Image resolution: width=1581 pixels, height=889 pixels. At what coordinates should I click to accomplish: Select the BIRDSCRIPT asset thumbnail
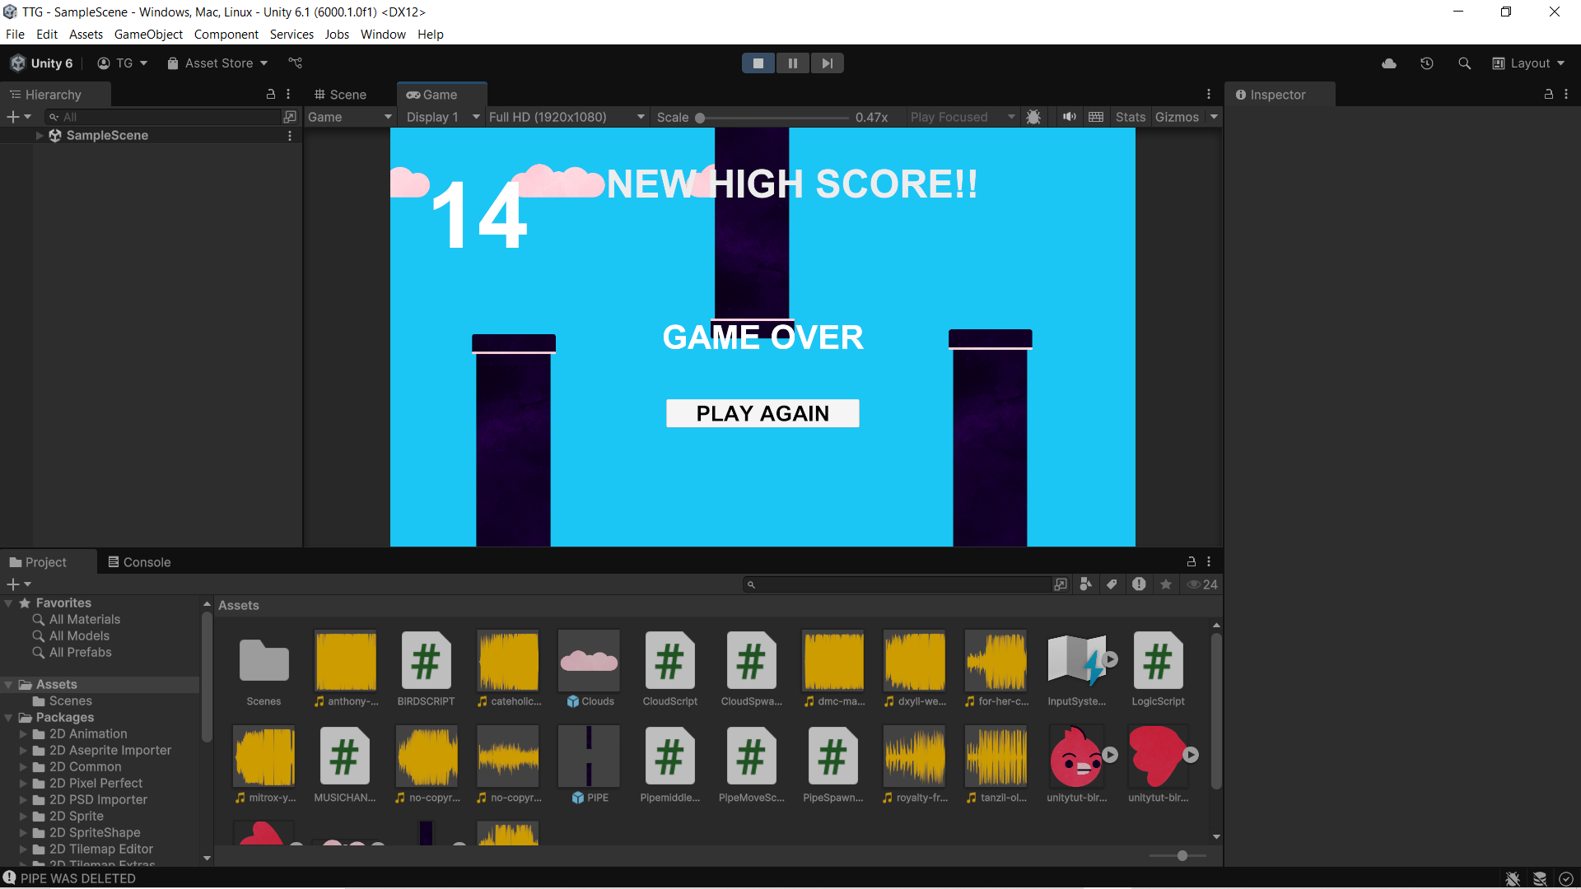426,660
